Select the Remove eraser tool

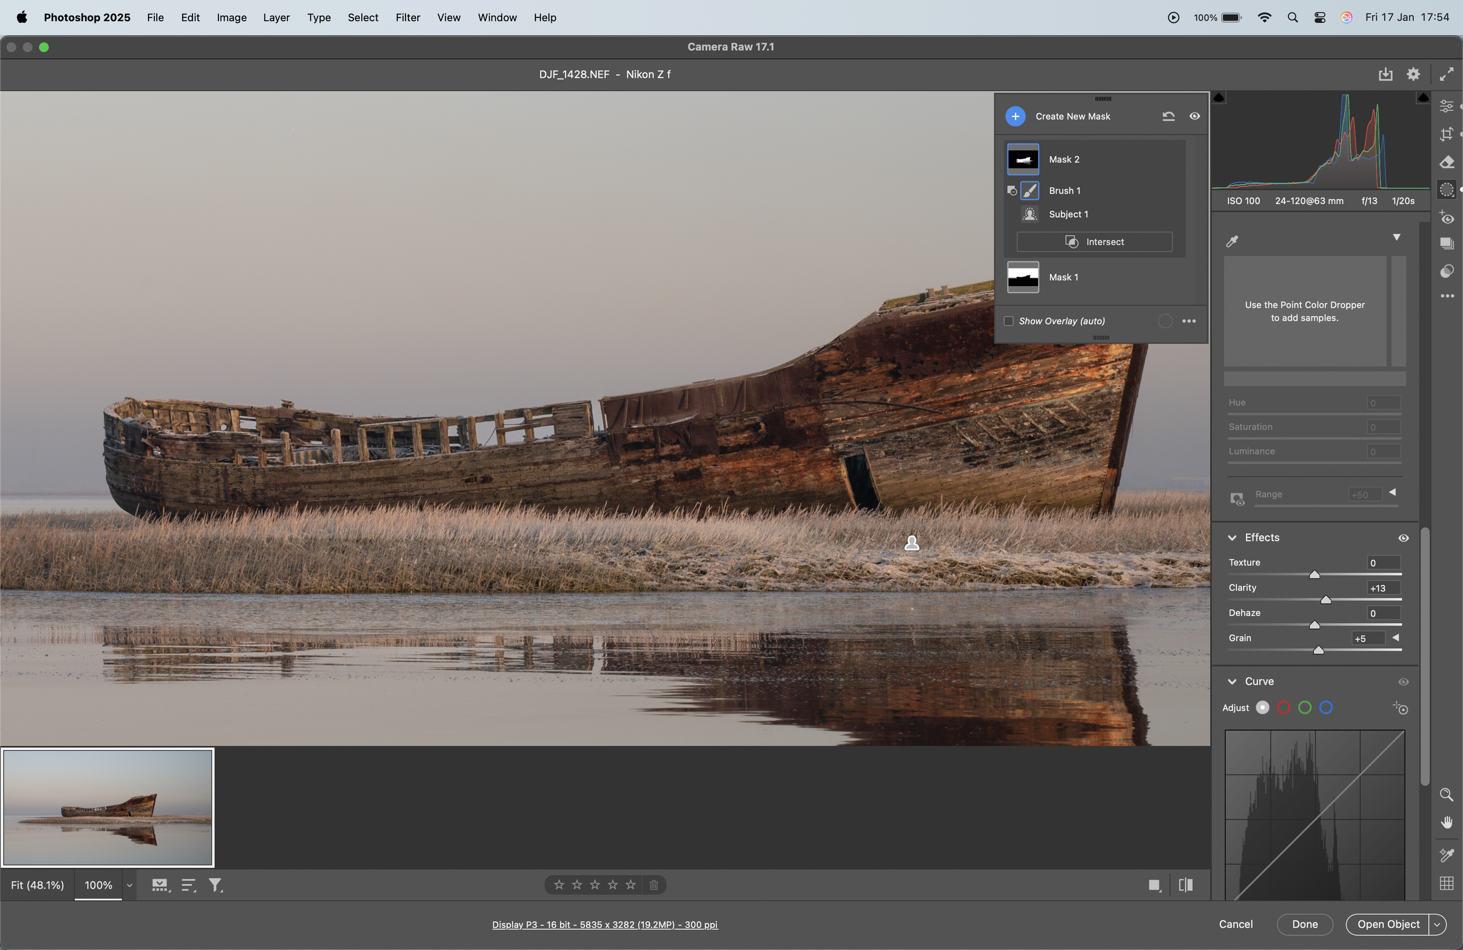click(1447, 162)
